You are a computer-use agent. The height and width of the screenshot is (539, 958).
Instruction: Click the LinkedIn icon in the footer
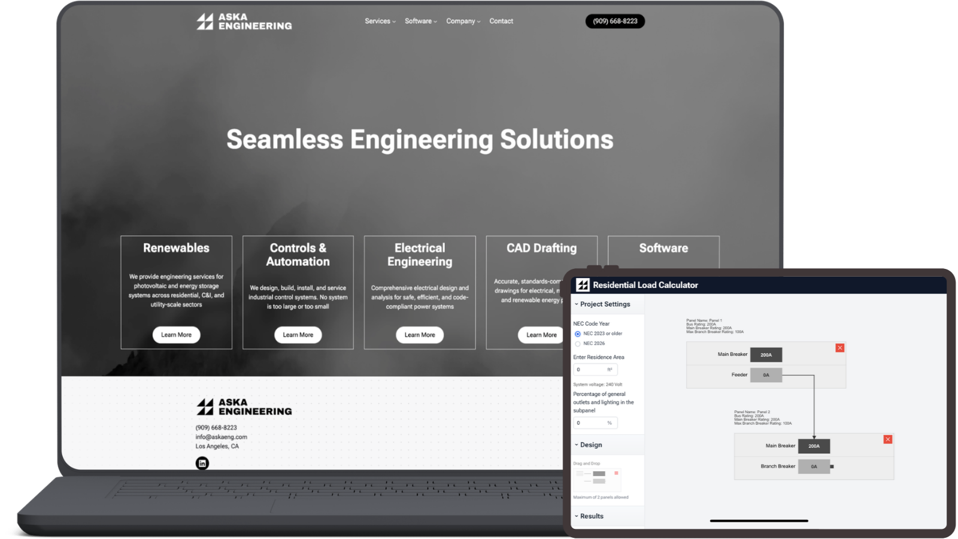point(202,463)
